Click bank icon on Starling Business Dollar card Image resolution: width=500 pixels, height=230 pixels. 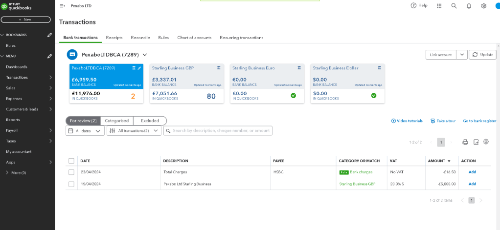pos(380,68)
